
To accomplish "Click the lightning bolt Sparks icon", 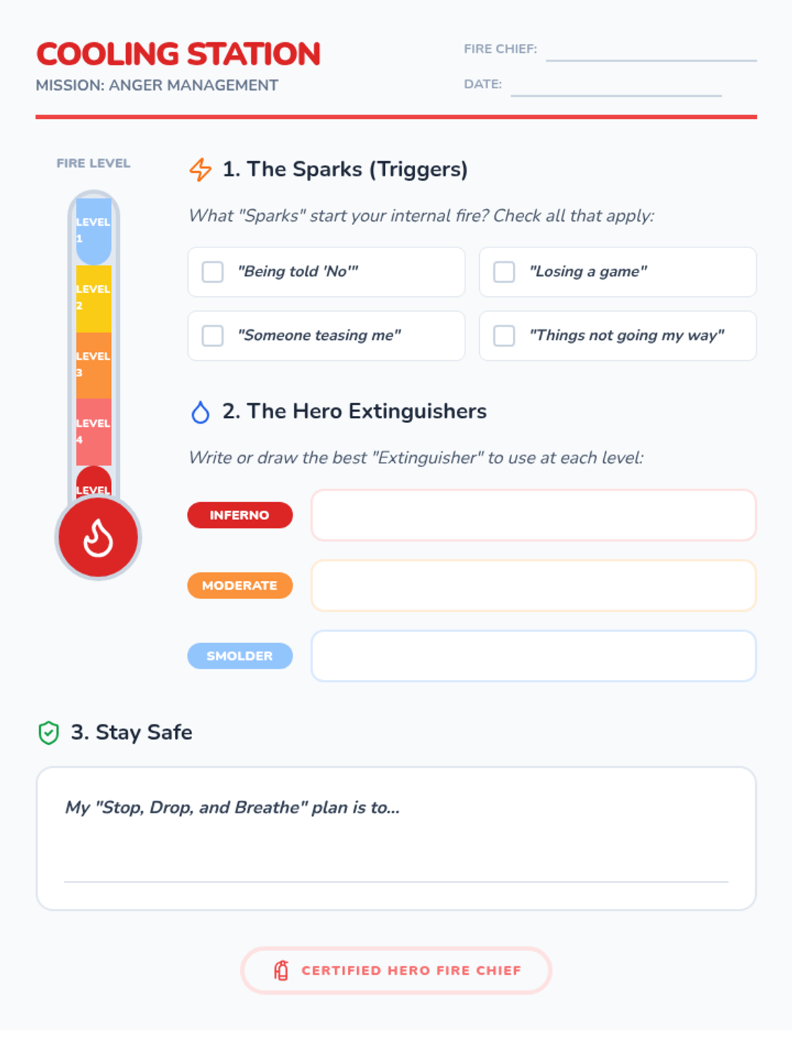I will point(201,170).
